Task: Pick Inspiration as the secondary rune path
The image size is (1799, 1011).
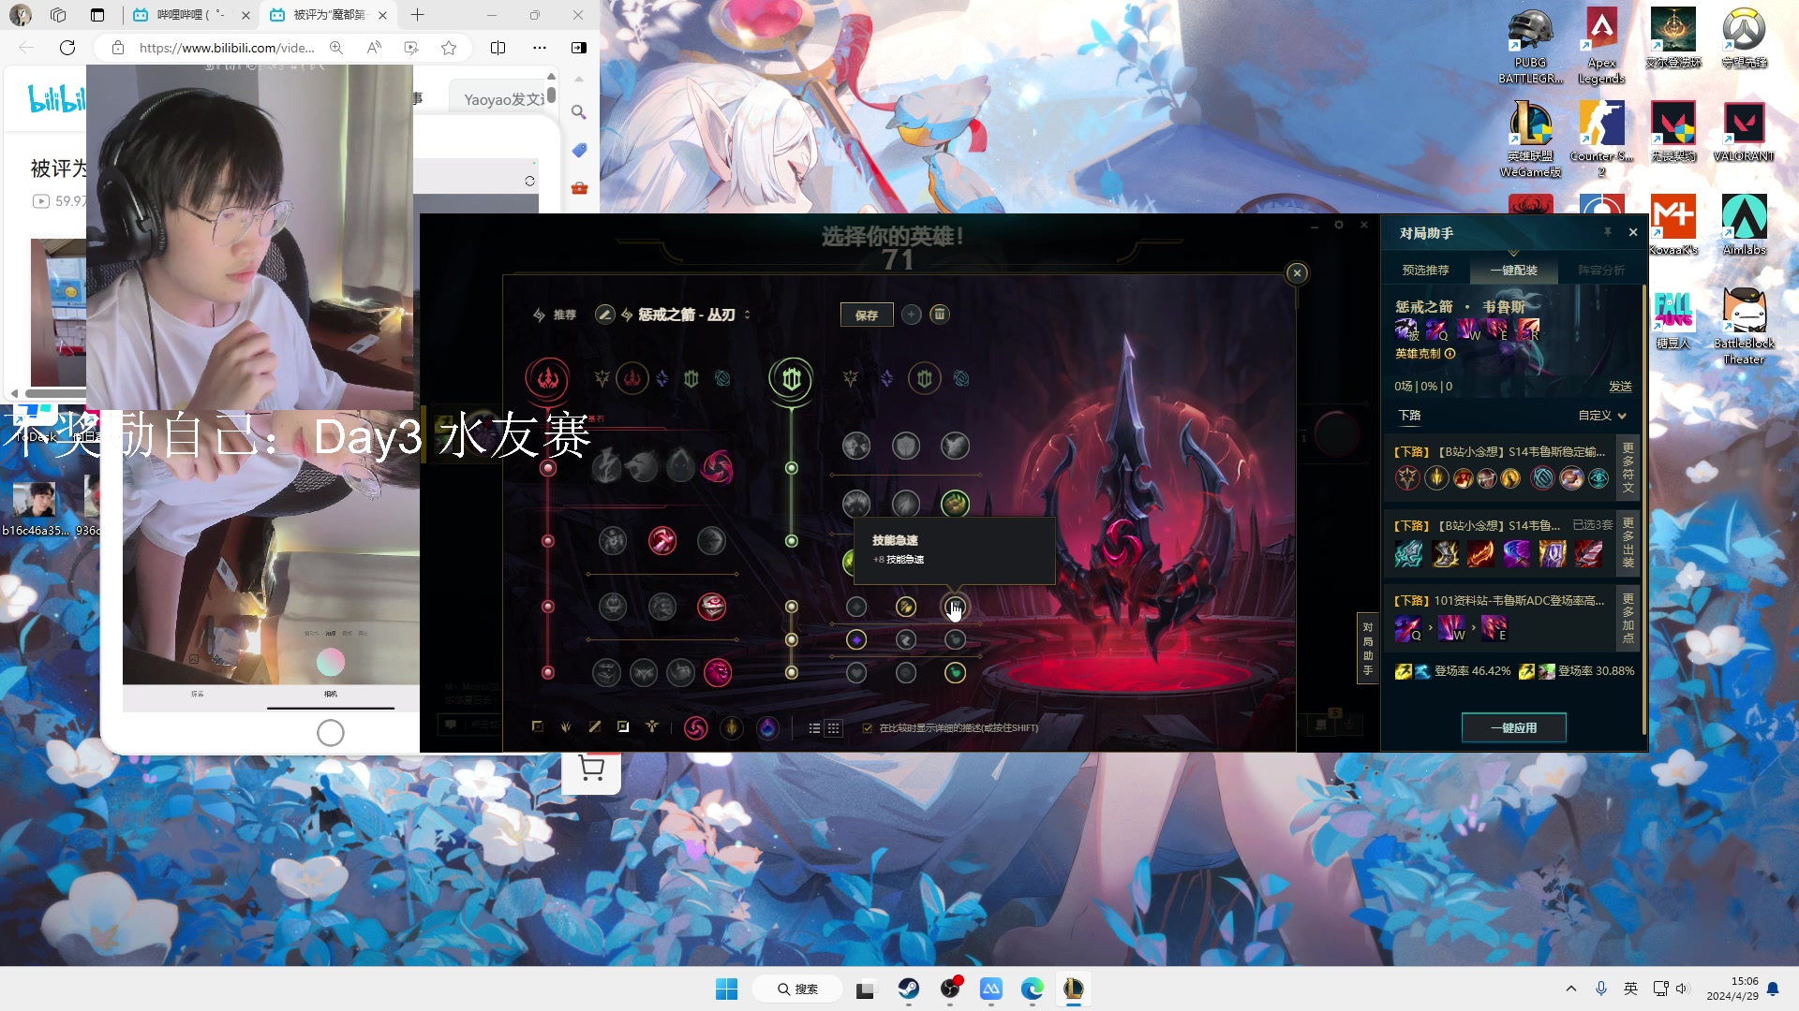Action: point(961,378)
